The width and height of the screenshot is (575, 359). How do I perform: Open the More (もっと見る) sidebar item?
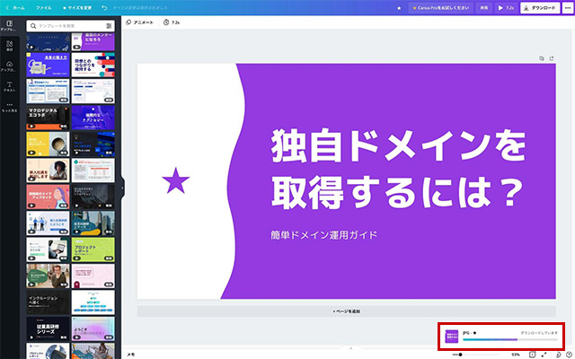10,108
